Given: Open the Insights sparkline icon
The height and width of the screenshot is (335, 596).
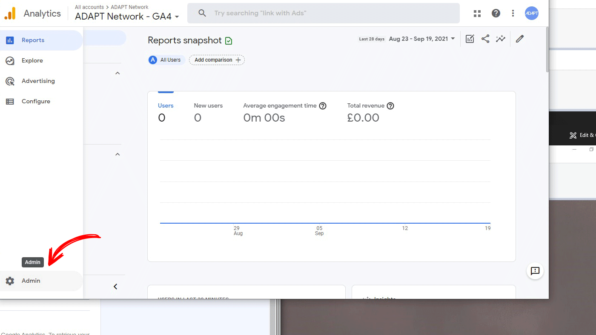Looking at the screenshot, I should [x=501, y=39].
